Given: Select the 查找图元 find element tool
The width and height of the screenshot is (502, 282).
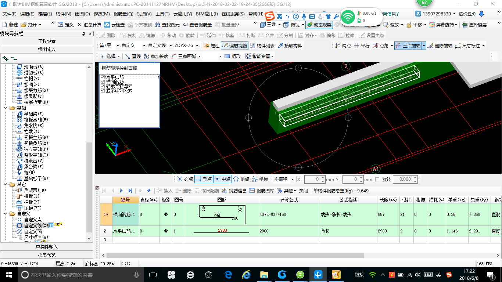Looking at the screenshot, I should 168,25.
